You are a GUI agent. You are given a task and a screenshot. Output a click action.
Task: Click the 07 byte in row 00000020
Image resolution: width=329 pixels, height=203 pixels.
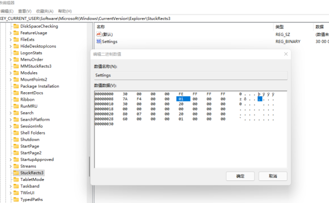tap(139, 114)
